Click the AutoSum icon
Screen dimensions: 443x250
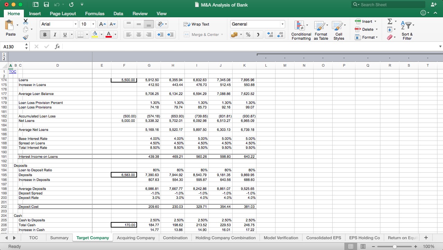point(390,21)
